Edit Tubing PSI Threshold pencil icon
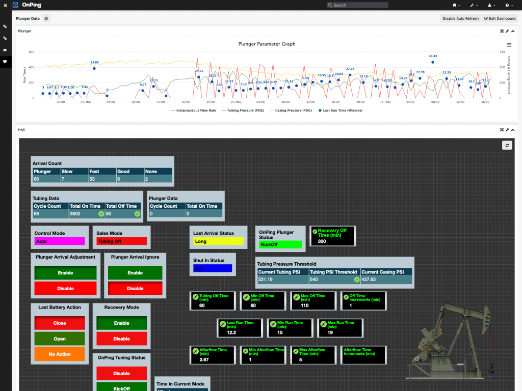 [x=356, y=280]
